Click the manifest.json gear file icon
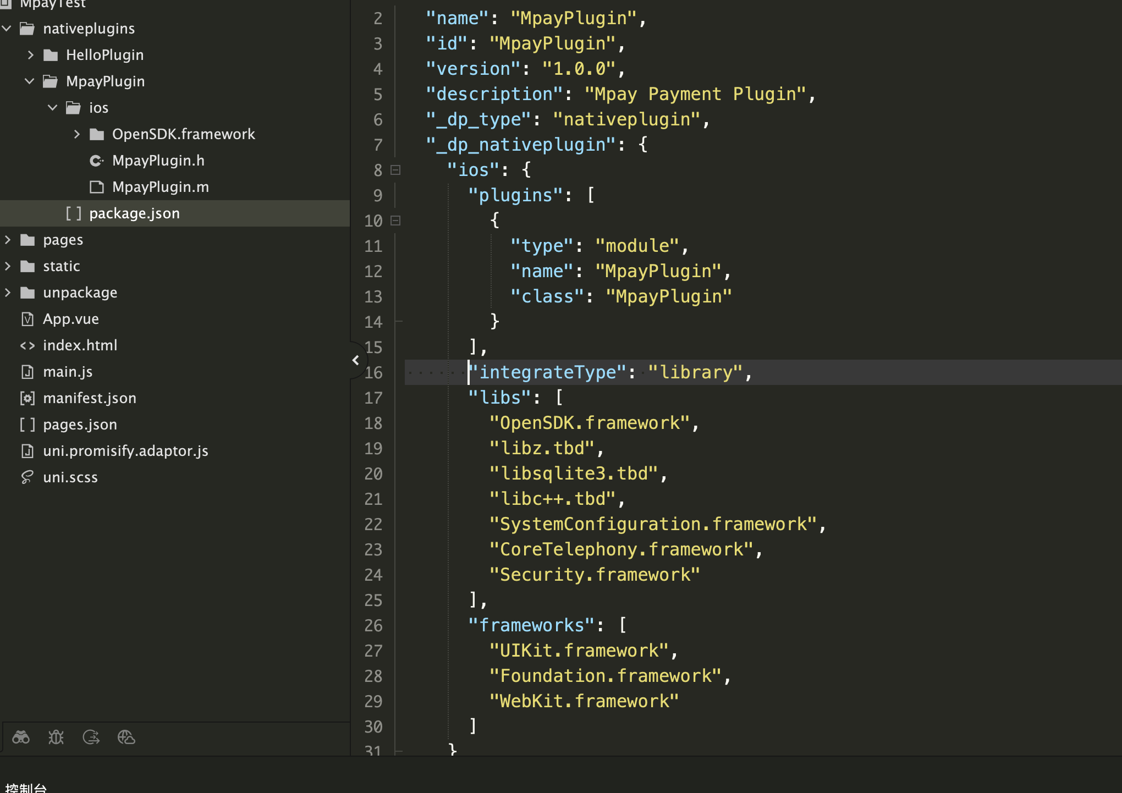This screenshot has height=793, width=1122. (28, 398)
